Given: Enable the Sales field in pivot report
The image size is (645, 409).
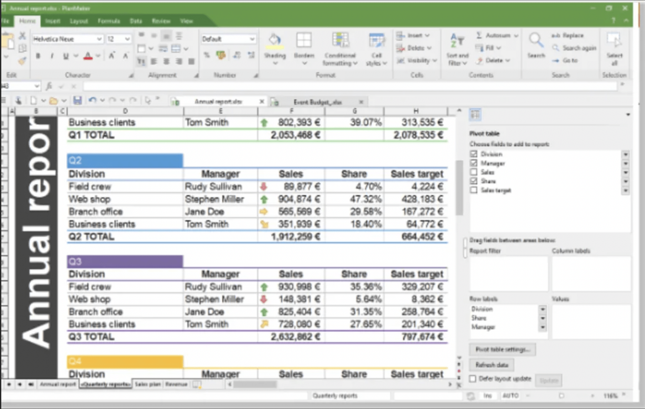Looking at the screenshot, I should pyautogui.click(x=474, y=172).
